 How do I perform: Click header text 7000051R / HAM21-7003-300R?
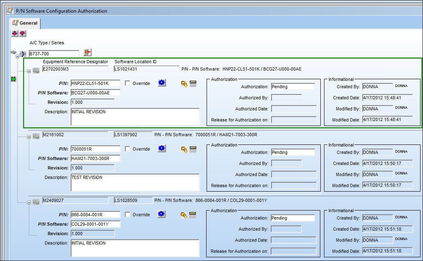point(226,135)
